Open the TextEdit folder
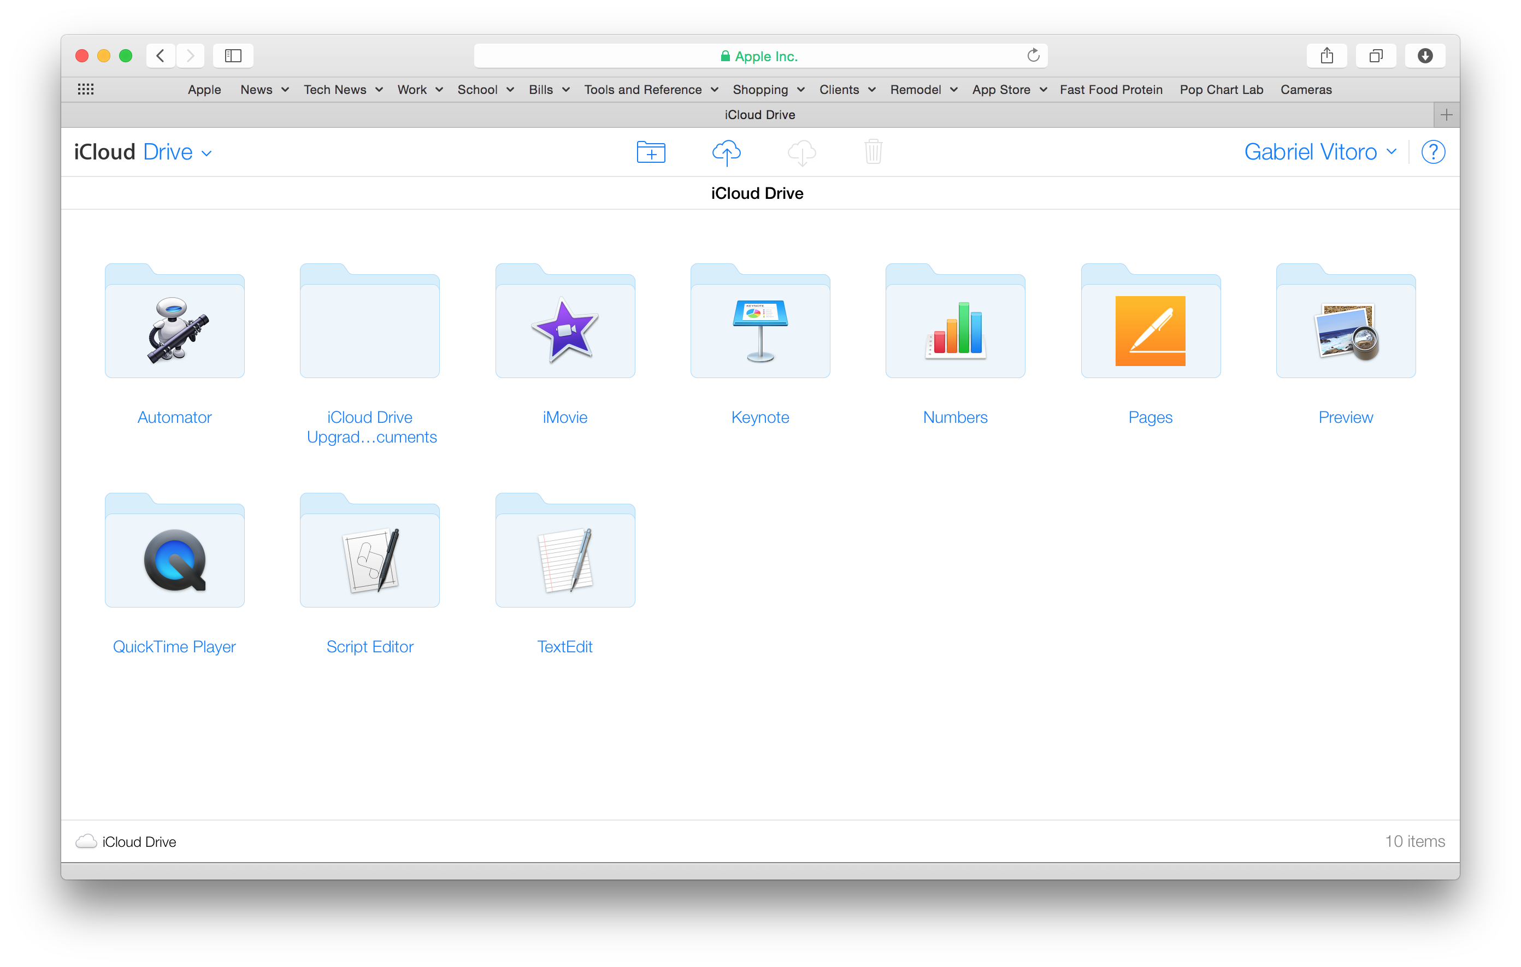Image resolution: width=1521 pixels, height=967 pixels. pos(565,550)
